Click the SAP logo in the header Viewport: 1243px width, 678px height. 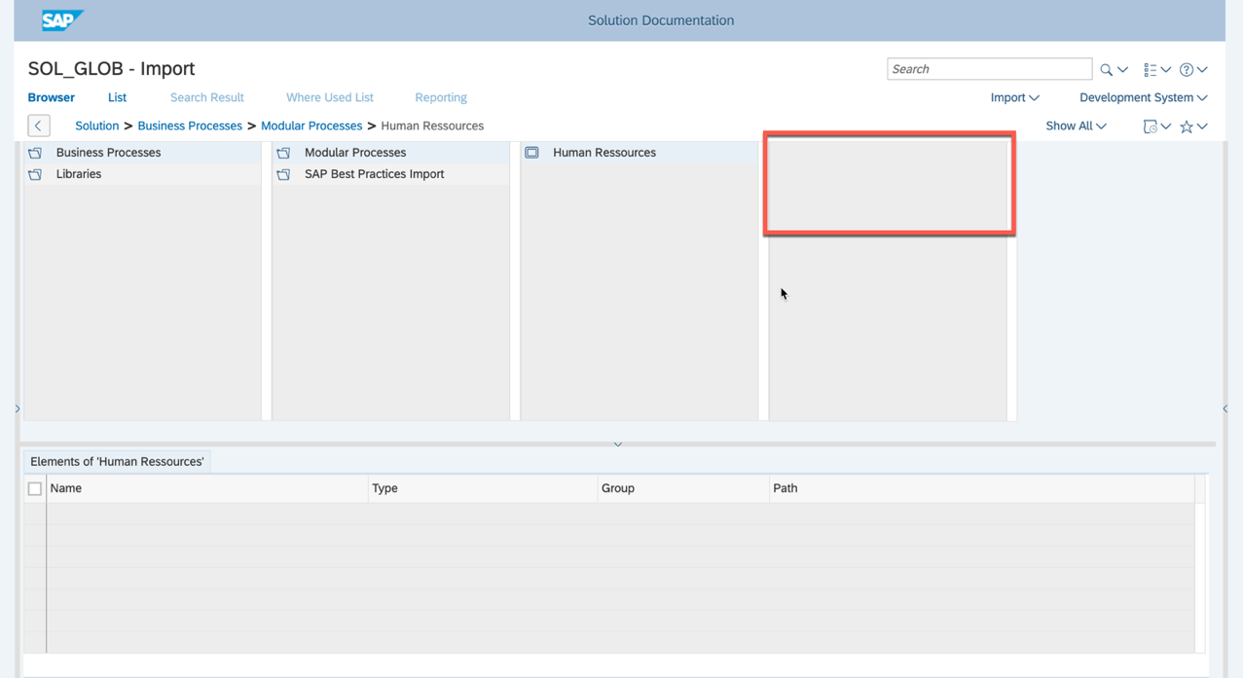coord(61,19)
